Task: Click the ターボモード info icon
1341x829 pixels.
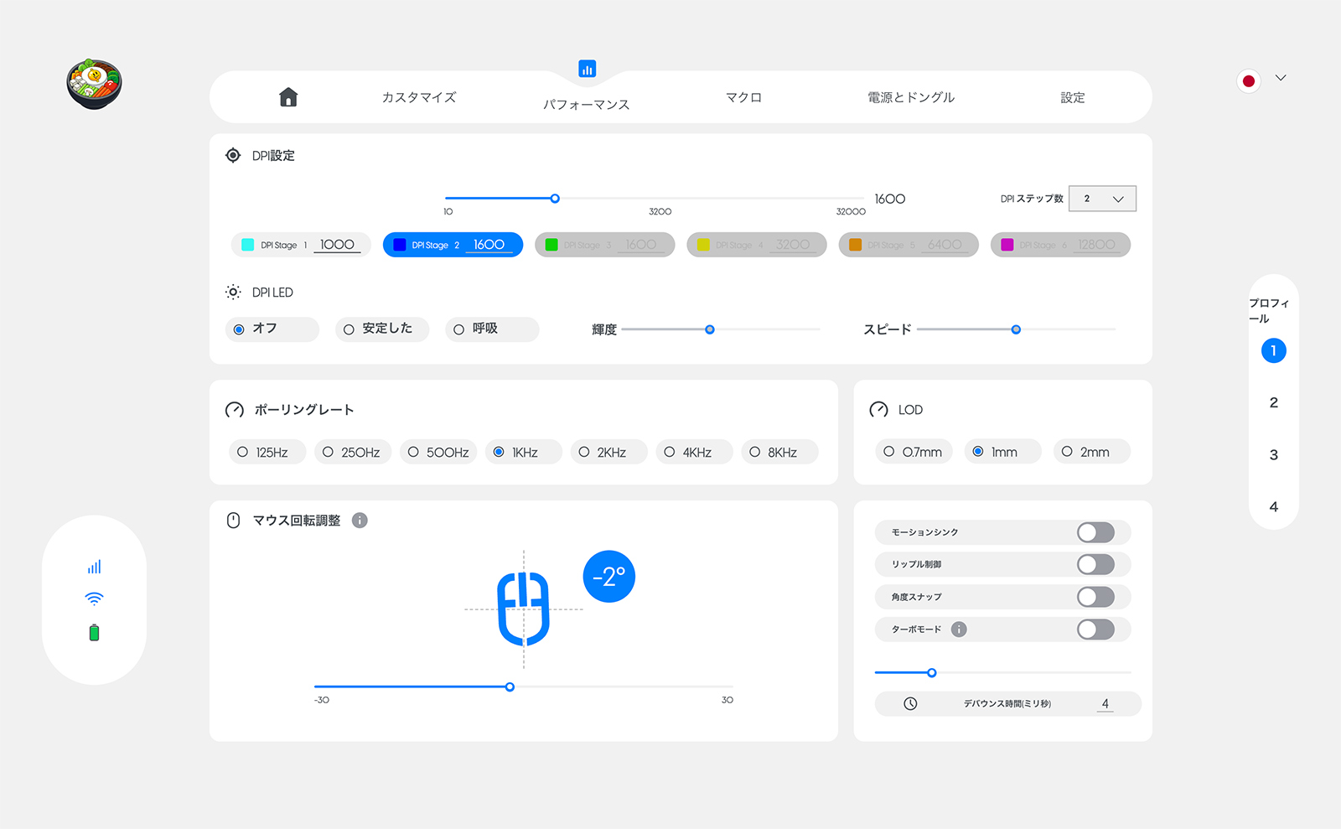Action: click(959, 630)
